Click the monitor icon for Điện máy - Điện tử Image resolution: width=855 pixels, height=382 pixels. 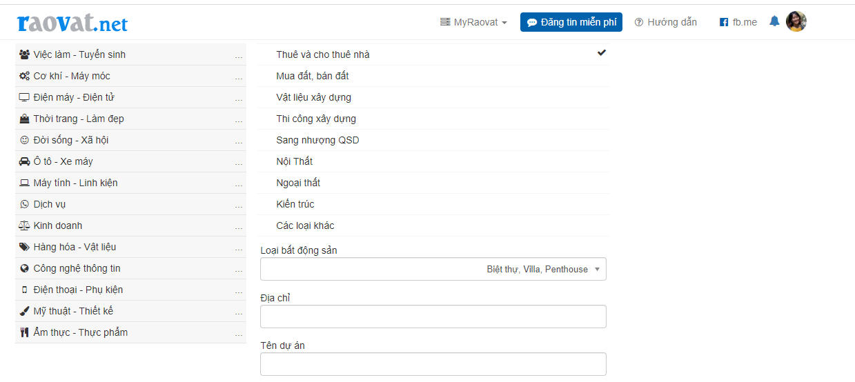coord(25,97)
